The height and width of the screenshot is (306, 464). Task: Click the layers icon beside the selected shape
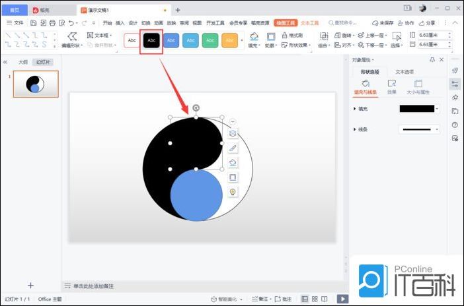pos(233,133)
